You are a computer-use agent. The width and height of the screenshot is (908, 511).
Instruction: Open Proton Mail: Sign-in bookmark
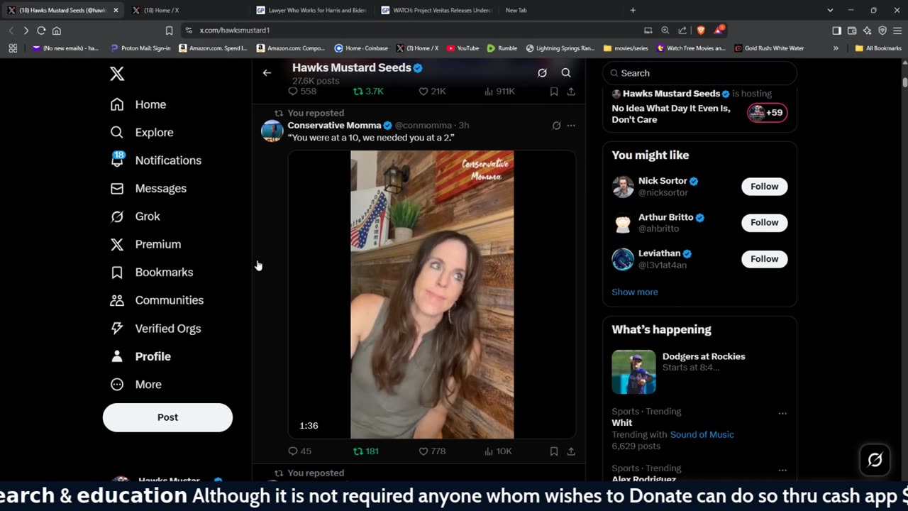[x=141, y=48]
